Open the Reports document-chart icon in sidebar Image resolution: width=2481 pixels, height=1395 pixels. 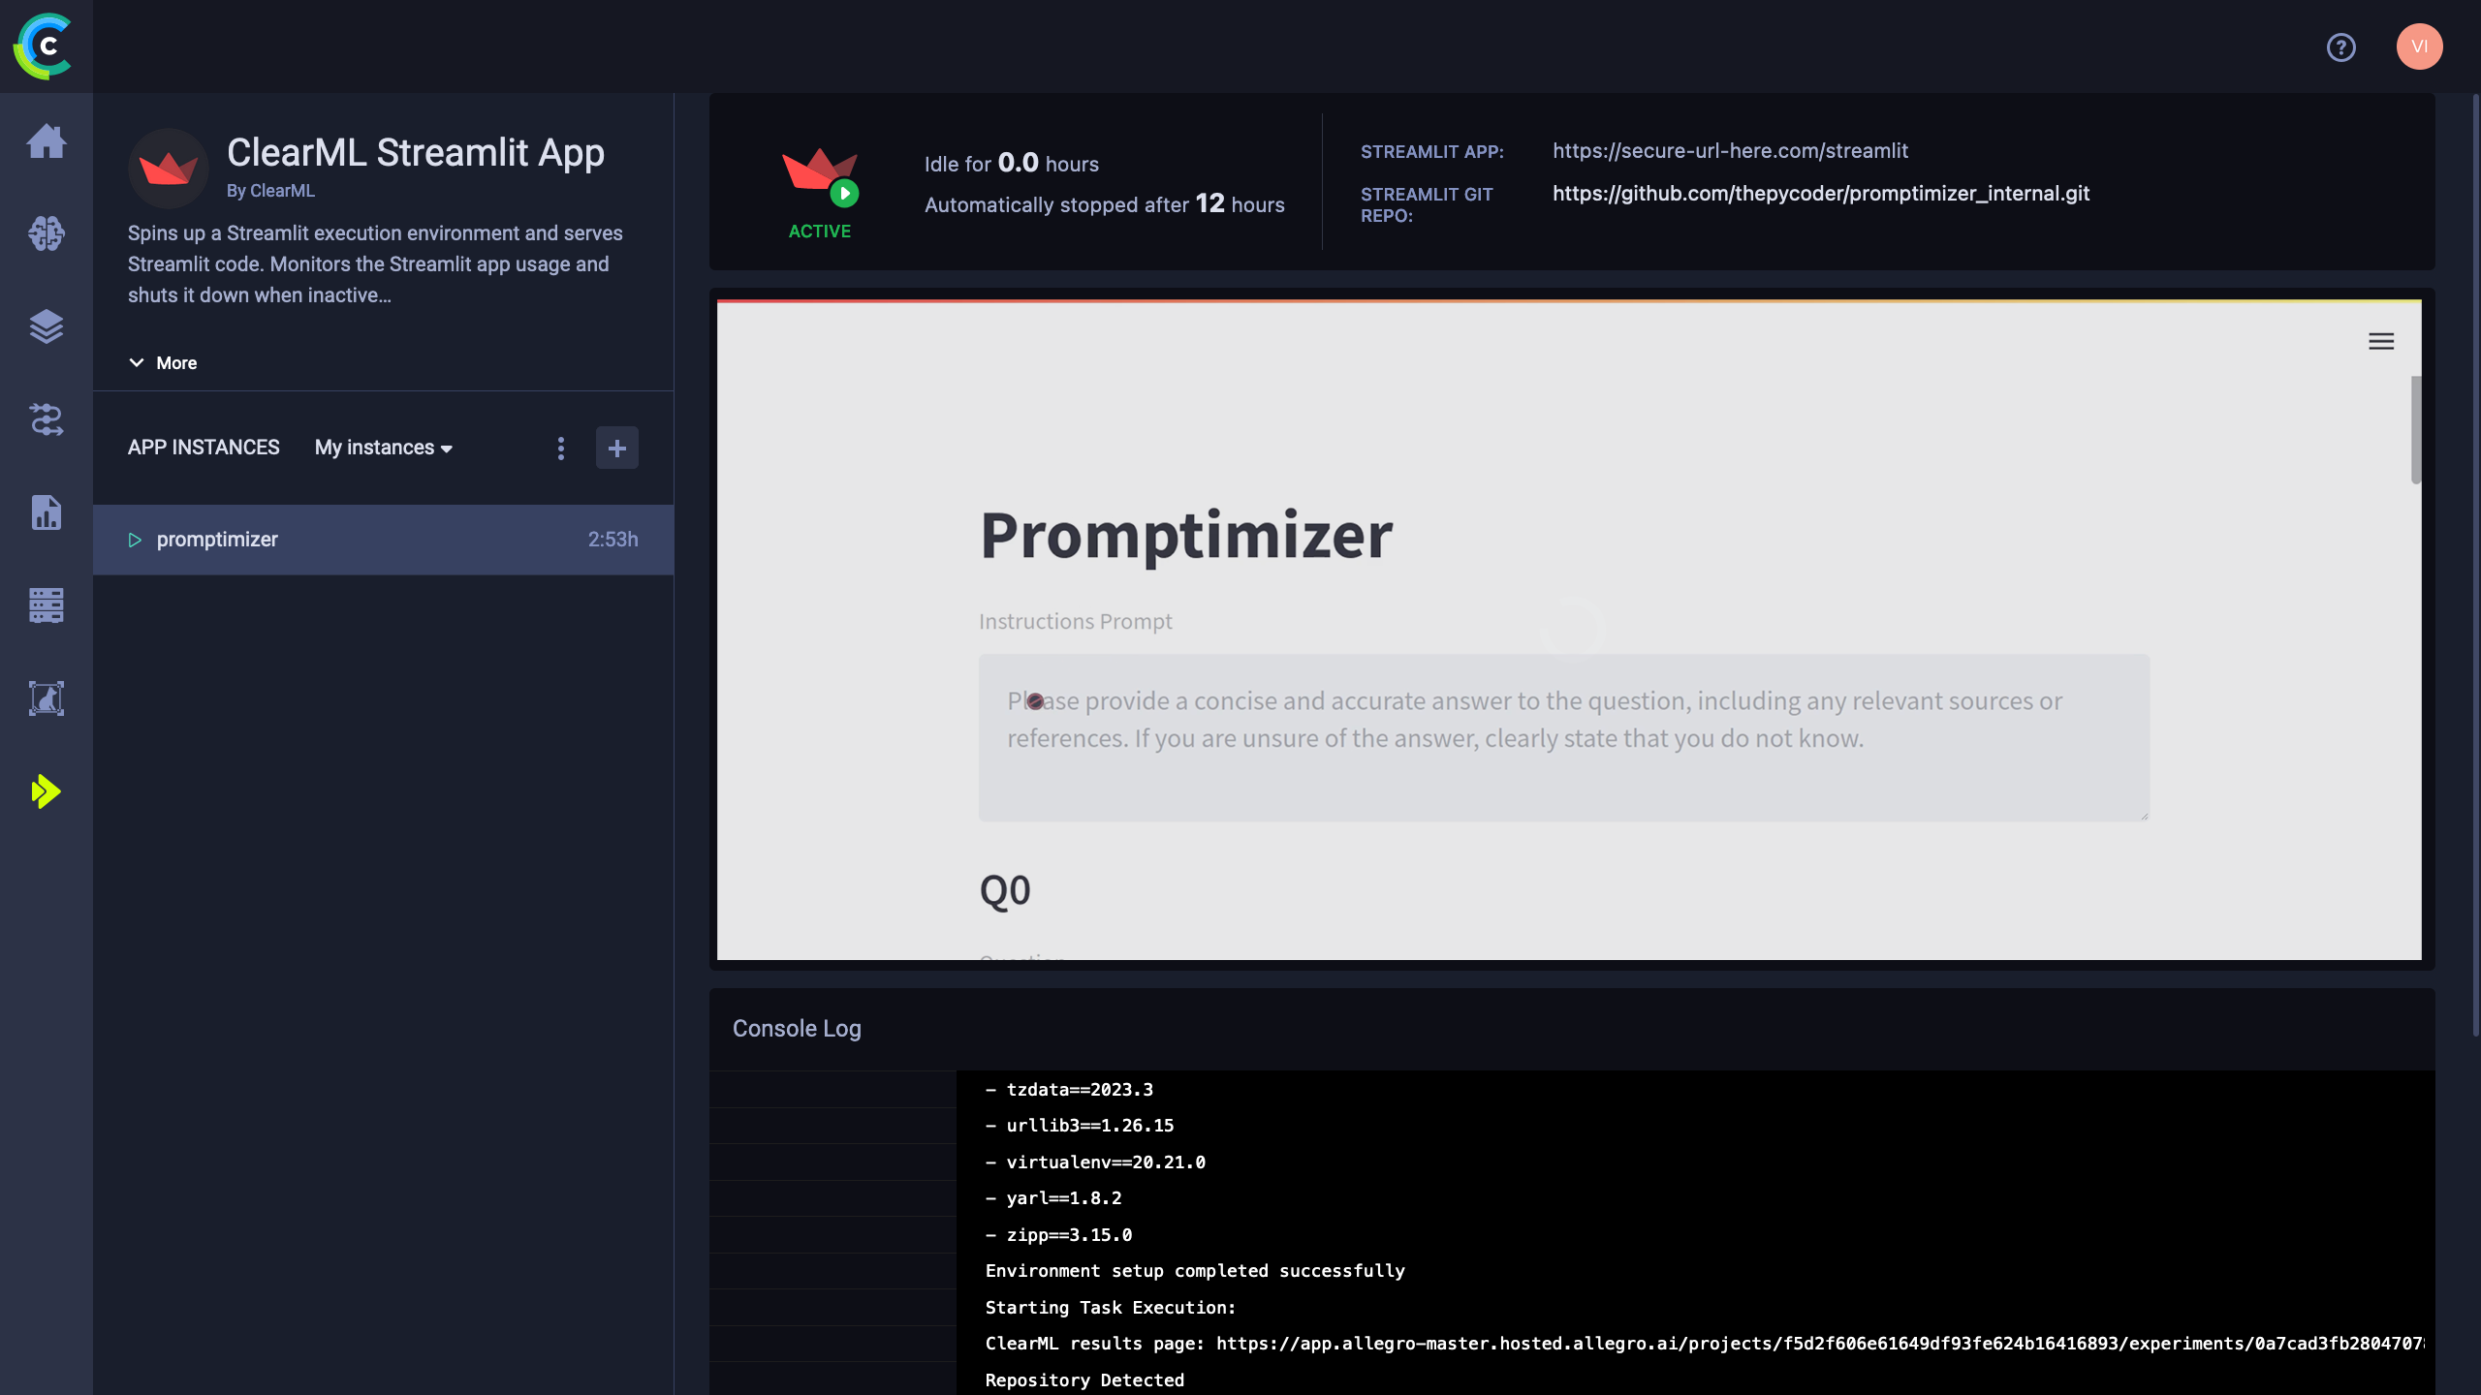click(x=47, y=512)
